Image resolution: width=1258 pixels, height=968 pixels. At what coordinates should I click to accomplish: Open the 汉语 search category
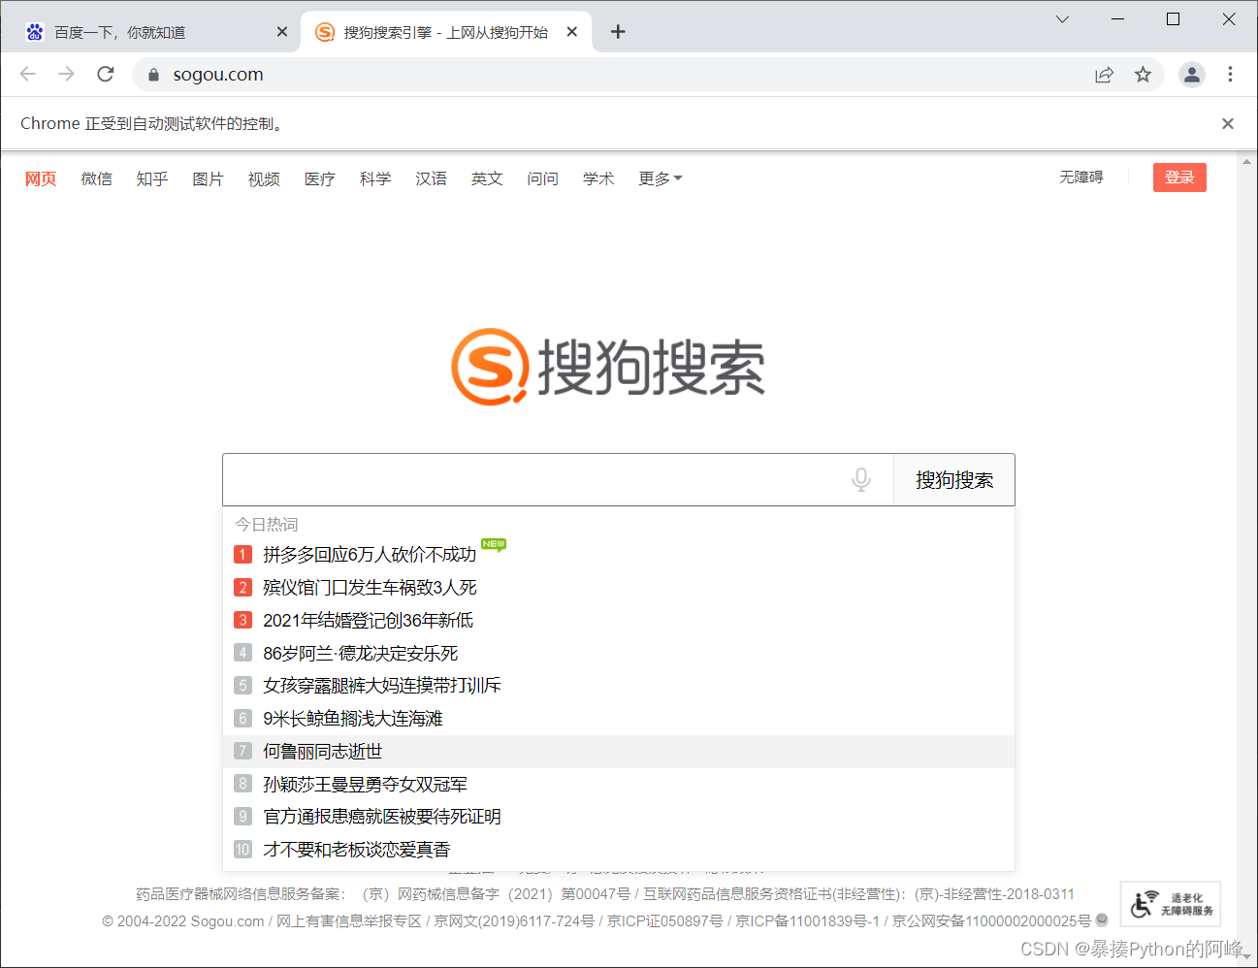pos(431,178)
